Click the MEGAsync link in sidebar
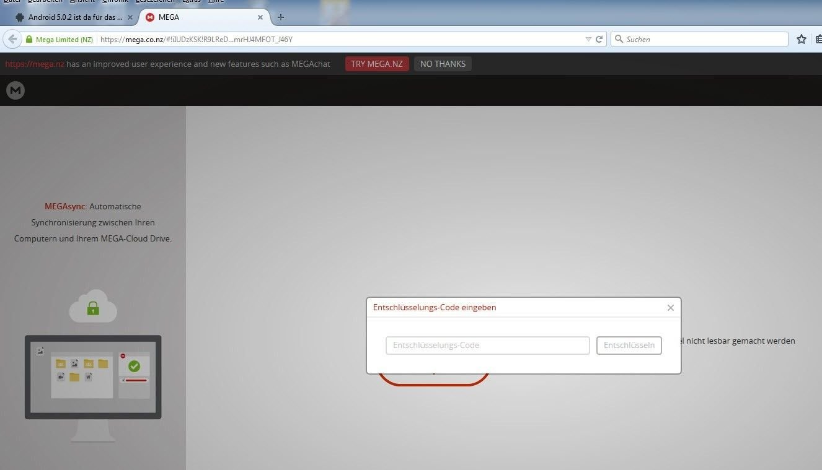 (65, 206)
